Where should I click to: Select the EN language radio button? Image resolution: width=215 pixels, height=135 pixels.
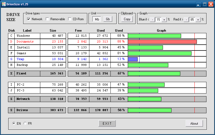point(14,123)
